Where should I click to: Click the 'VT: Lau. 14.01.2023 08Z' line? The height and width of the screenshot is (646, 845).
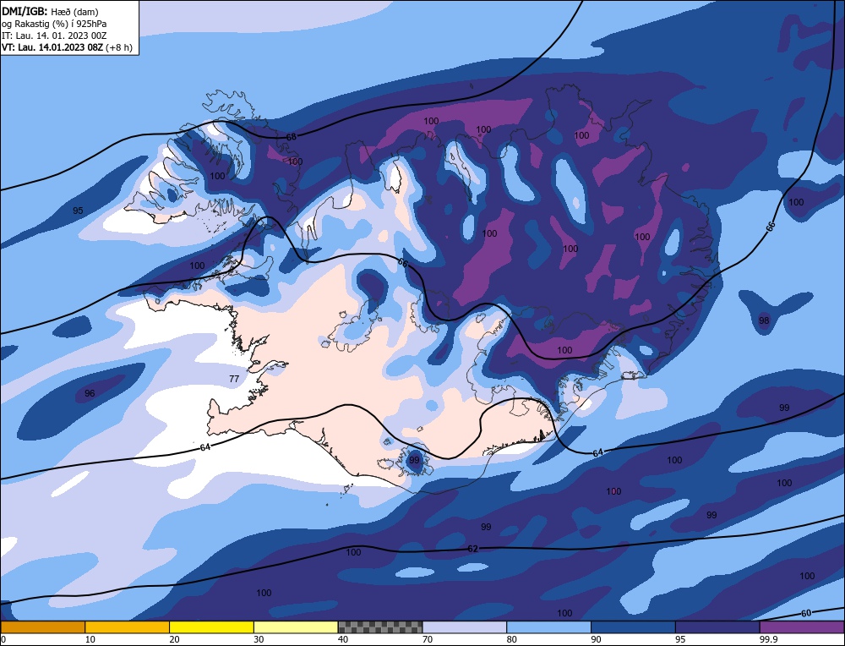pos(67,47)
